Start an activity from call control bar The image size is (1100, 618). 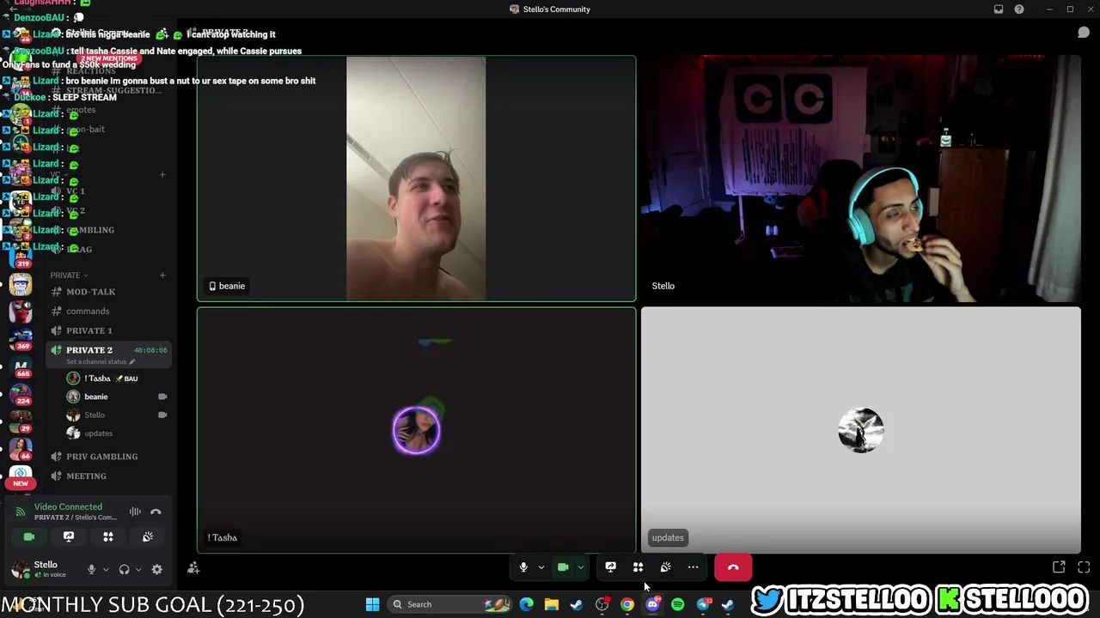coord(638,567)
